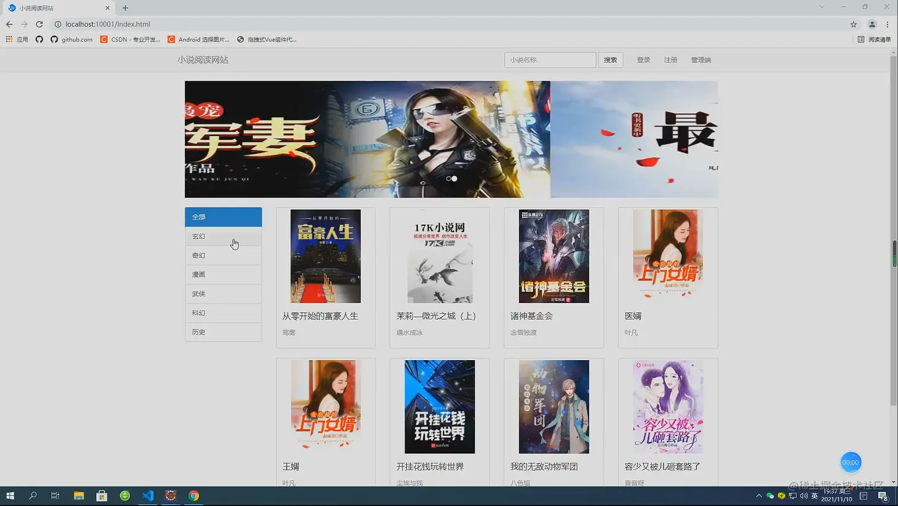Click the author name 念雪独渡

click(523, 333)
